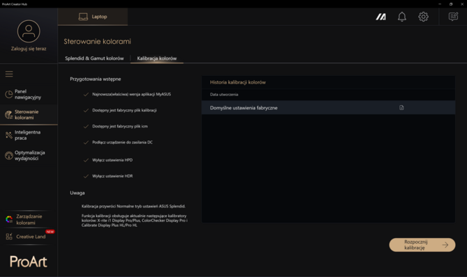Click the NEW badge on Creative Land
467x277 pixels.
pyautogui.click(x=50, y=232)
